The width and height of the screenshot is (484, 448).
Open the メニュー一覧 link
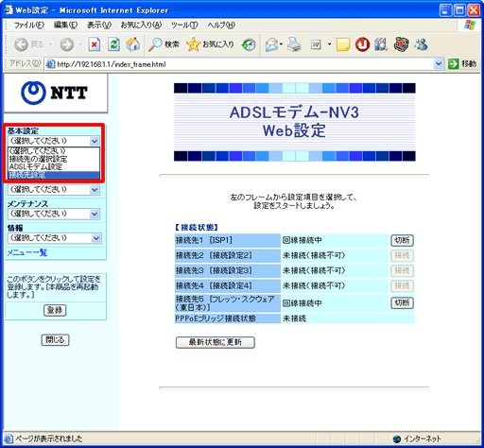click(x=27, y=252)
